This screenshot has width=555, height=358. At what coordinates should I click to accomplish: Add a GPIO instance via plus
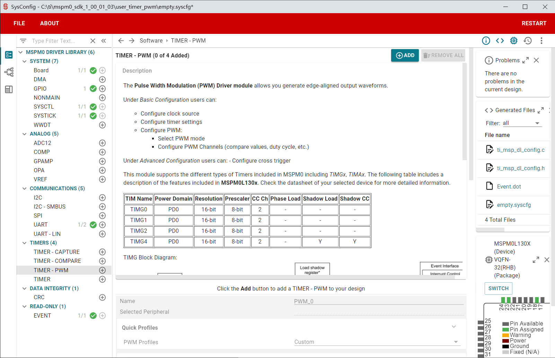[x=102, y=89]
